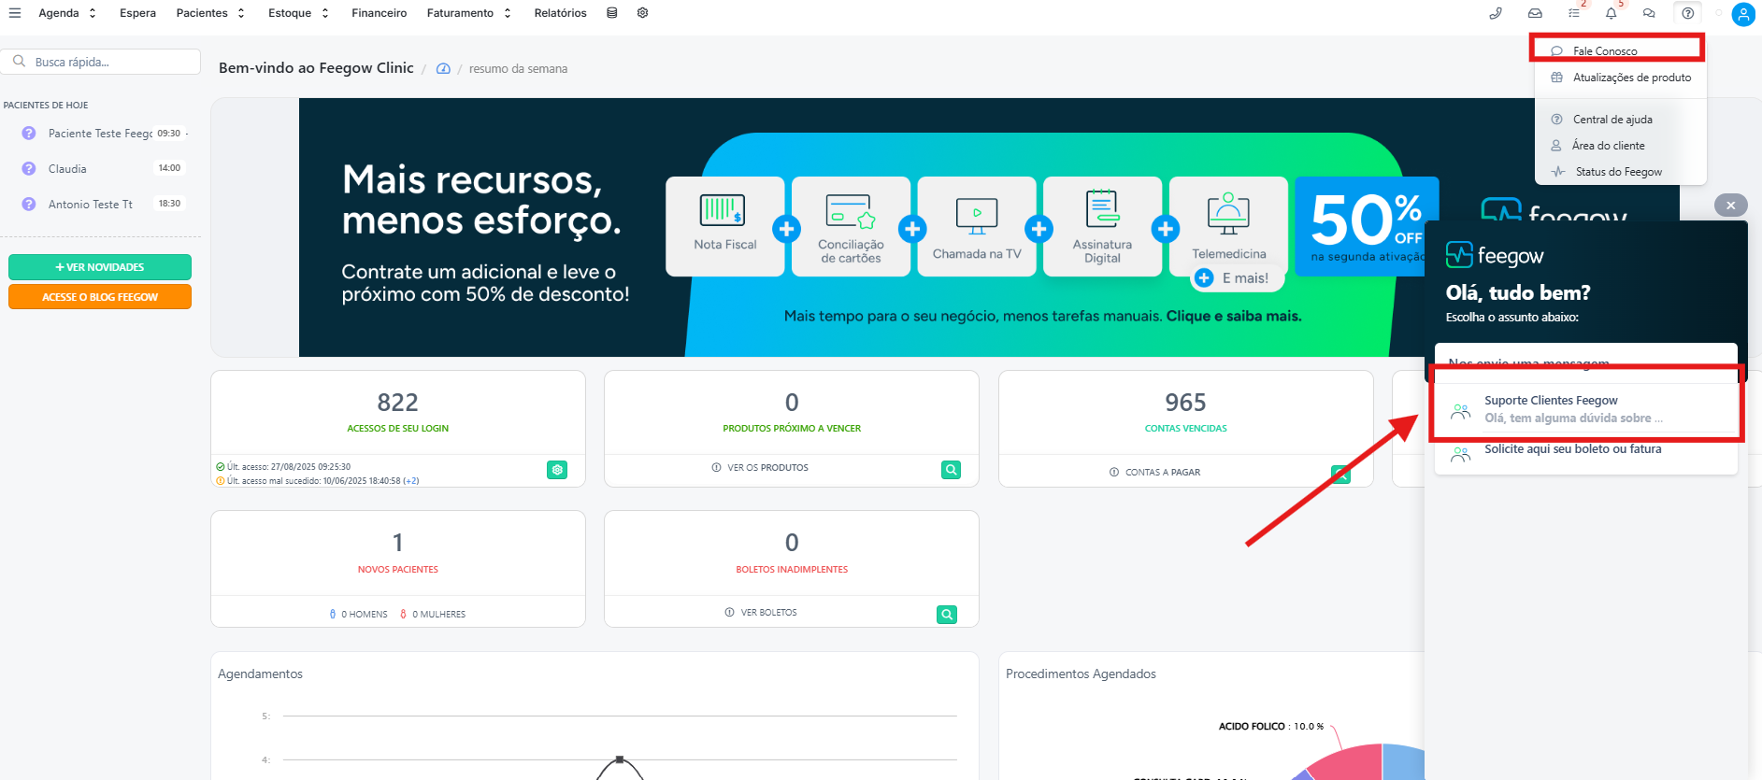Expand the Estoque menu dropdown
Viewport: 1762px width, 780px height.
click(298, 13)
